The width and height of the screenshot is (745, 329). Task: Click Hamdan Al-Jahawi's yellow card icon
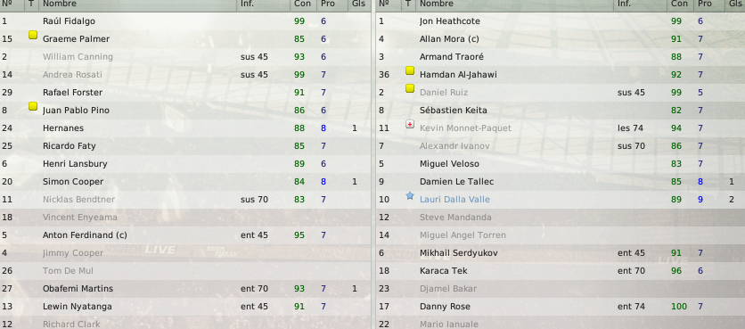coord(410,70)
